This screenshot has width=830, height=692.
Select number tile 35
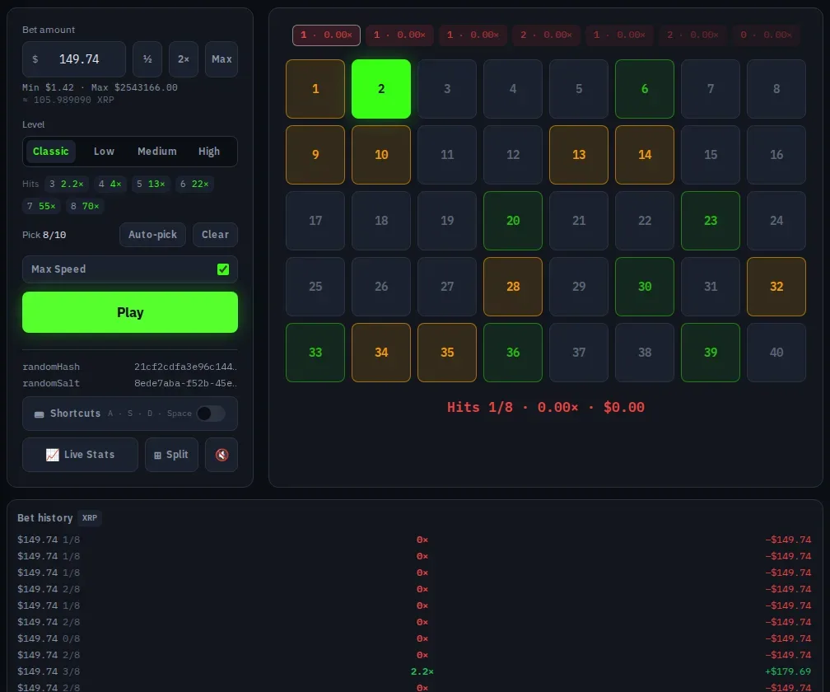tap(447, 353)
